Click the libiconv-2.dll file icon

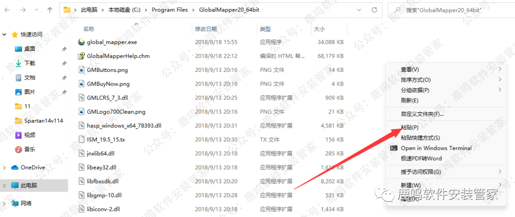(82, 209)
